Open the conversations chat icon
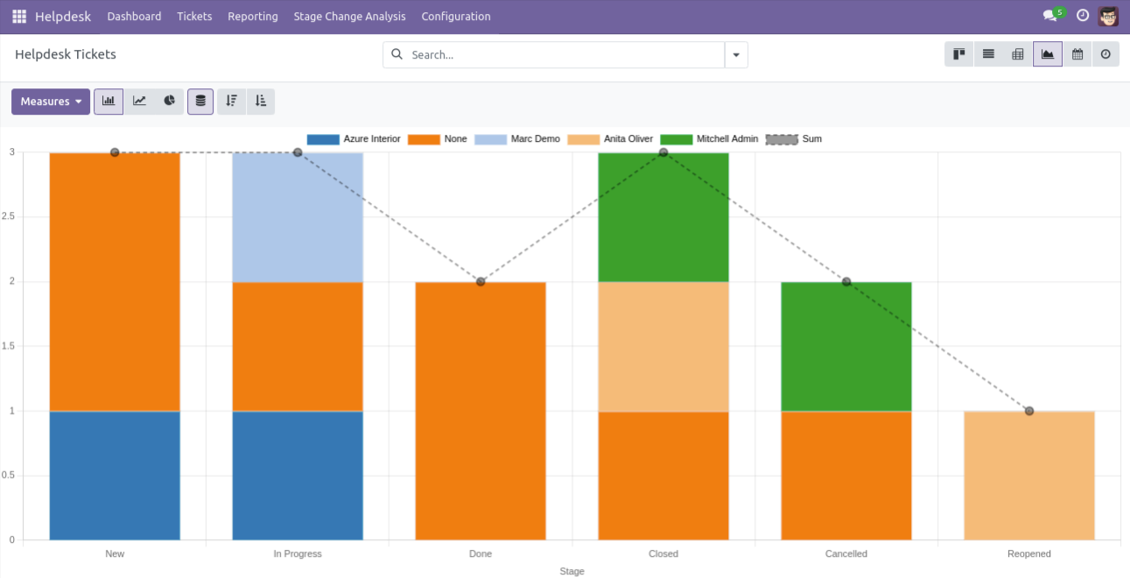 [1050, 17]
